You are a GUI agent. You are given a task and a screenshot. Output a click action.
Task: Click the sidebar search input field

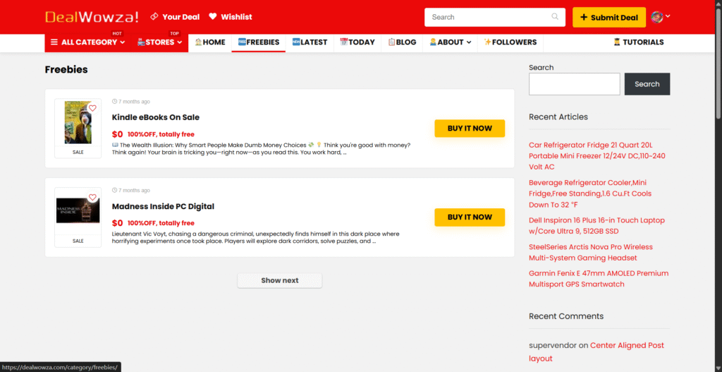pyautogui.click(x=574, y=84)
